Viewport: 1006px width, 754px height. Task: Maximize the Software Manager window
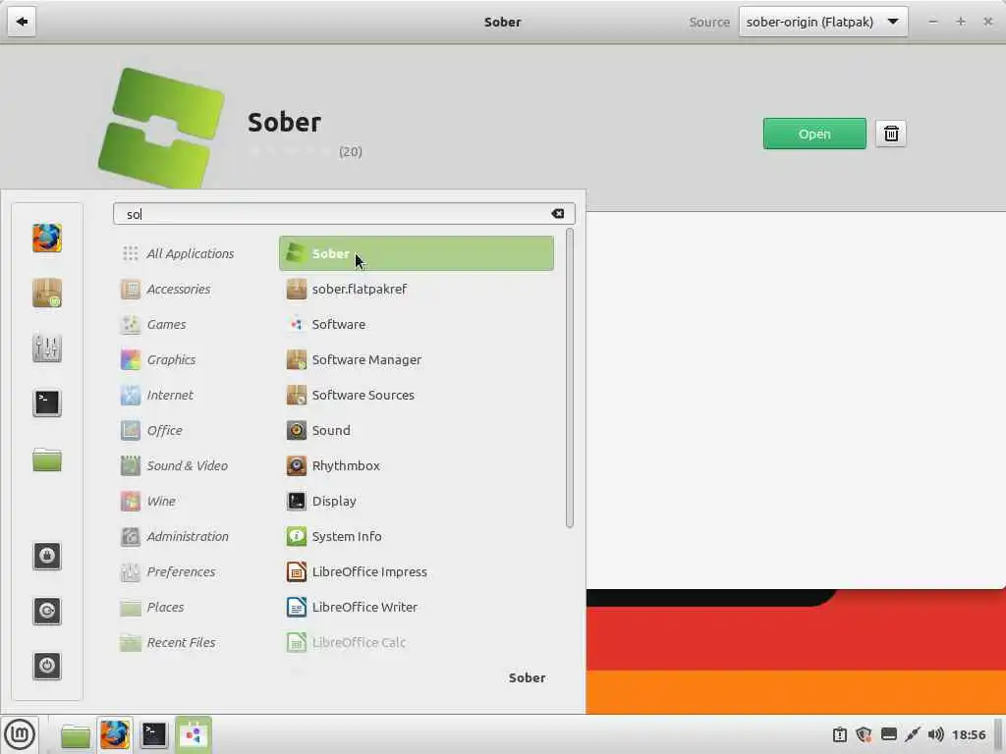(961, 22)
